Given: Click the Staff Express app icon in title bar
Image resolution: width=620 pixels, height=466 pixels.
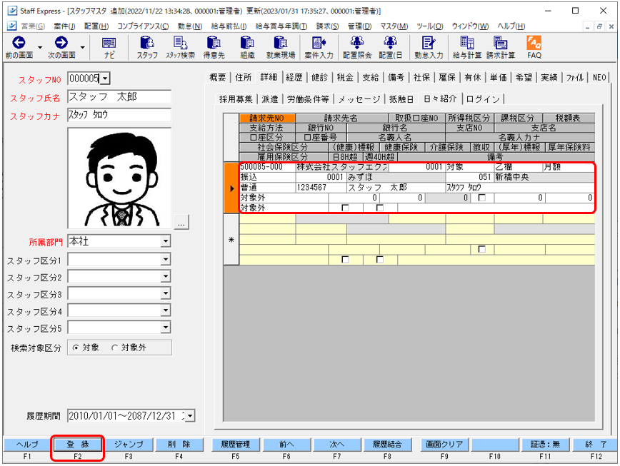Looking at the screenshot, I should coord(12,11).
